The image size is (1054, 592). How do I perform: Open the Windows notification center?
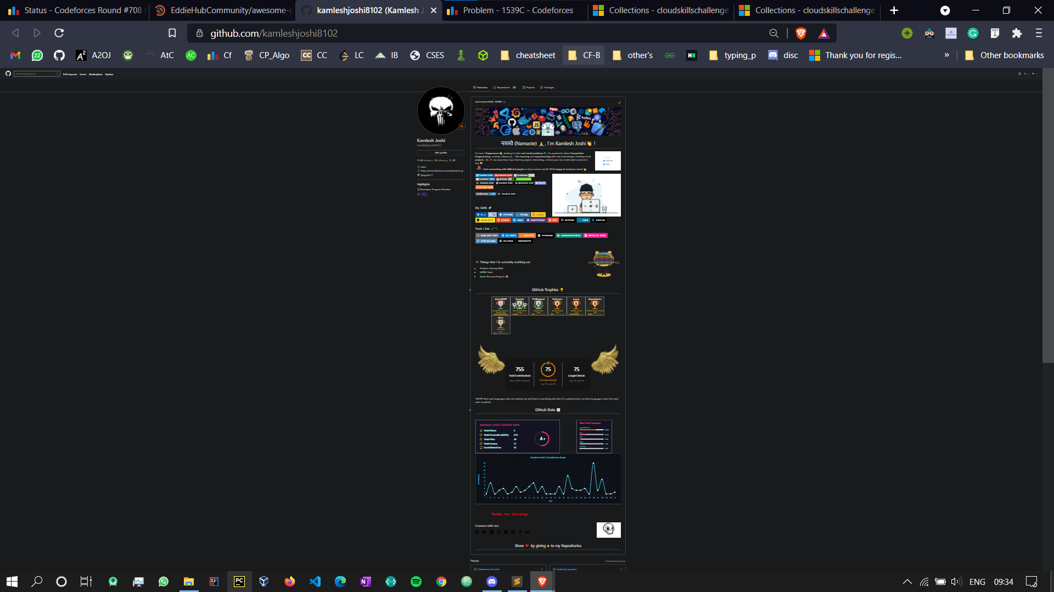[x=1031, y=582]
